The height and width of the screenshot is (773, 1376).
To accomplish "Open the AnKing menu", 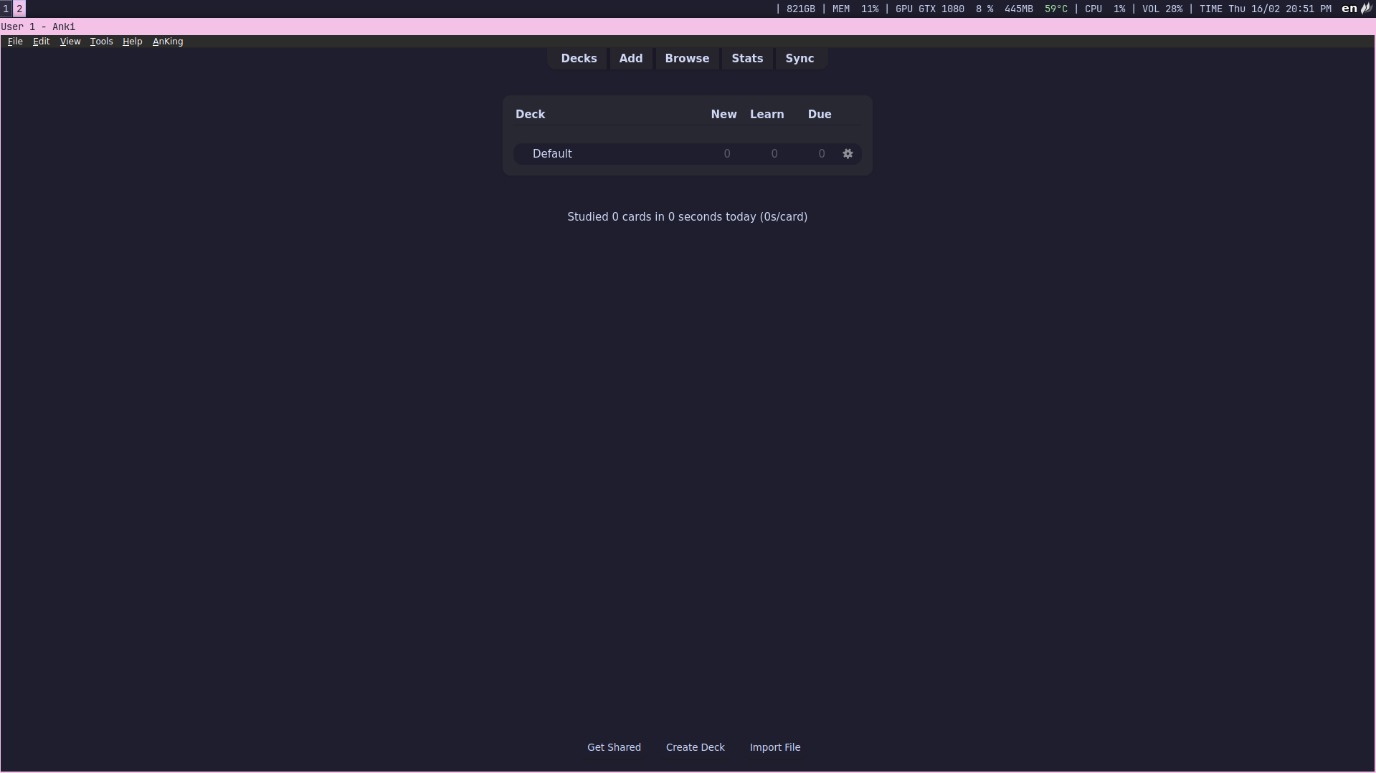I will click(x=167, y=42).
